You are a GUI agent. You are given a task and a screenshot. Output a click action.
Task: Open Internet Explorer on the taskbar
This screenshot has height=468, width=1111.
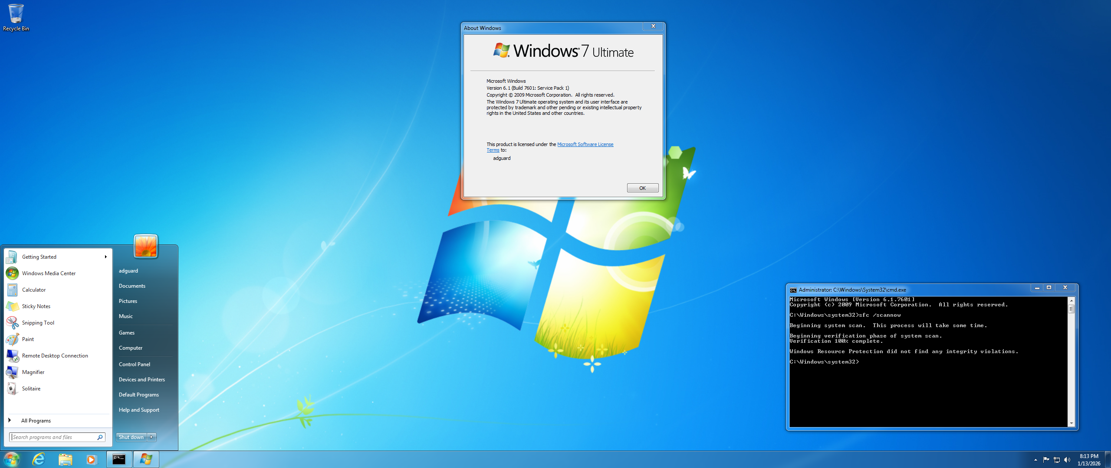point(39,459)
